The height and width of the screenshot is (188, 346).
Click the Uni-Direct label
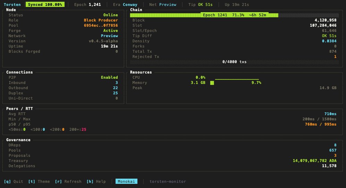[x=20, y=98]
